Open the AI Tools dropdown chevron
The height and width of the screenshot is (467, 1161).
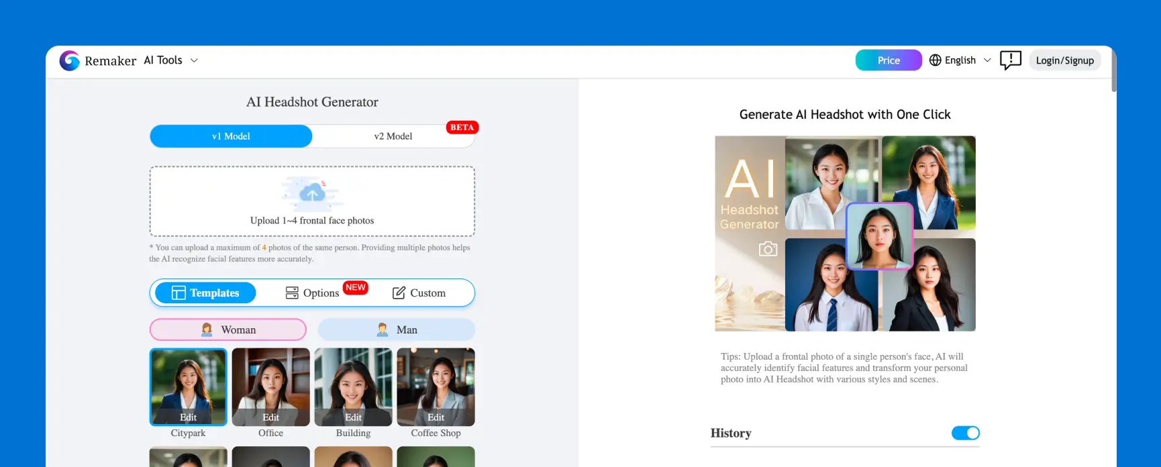[x=195, y=60]
